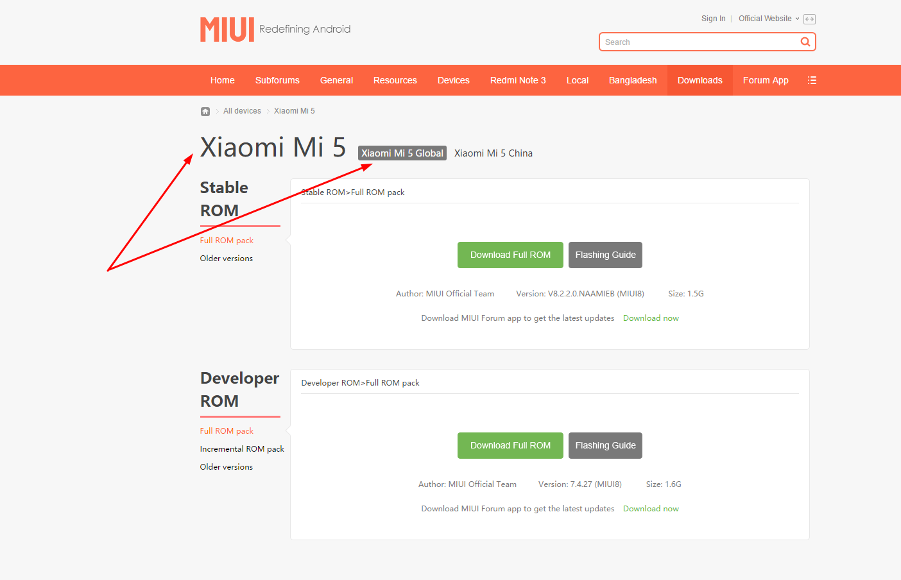Image resolution: width=901 pixels, height=580 pixels.
Task: Open the Stable ROM Flashing Guide
Action: 605,255
